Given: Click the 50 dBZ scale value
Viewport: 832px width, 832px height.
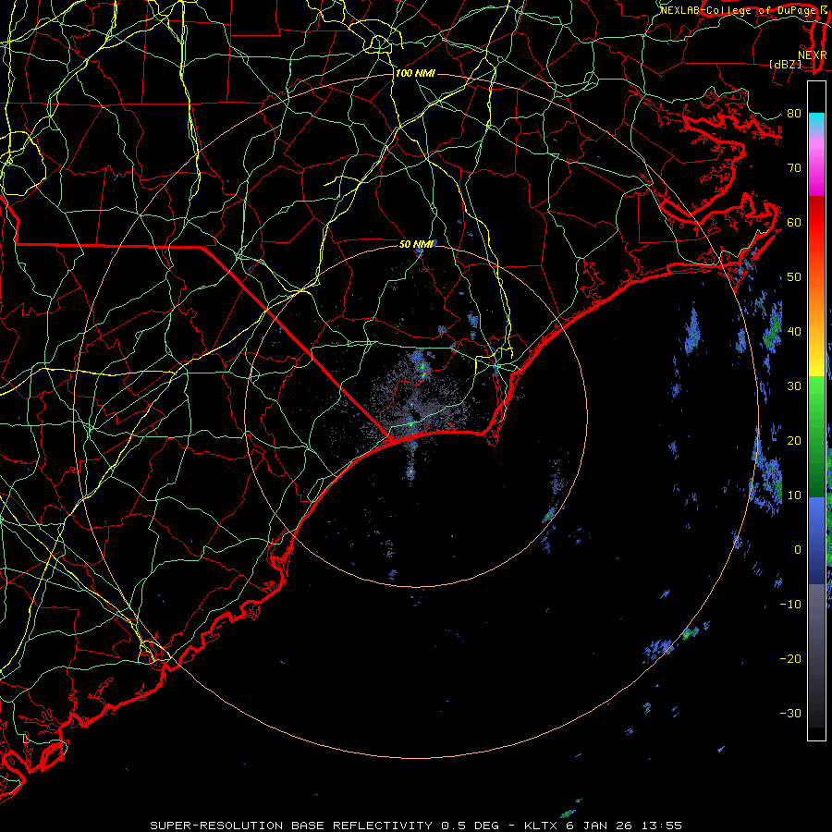Looking at the screenshot, I should (794, 277).
